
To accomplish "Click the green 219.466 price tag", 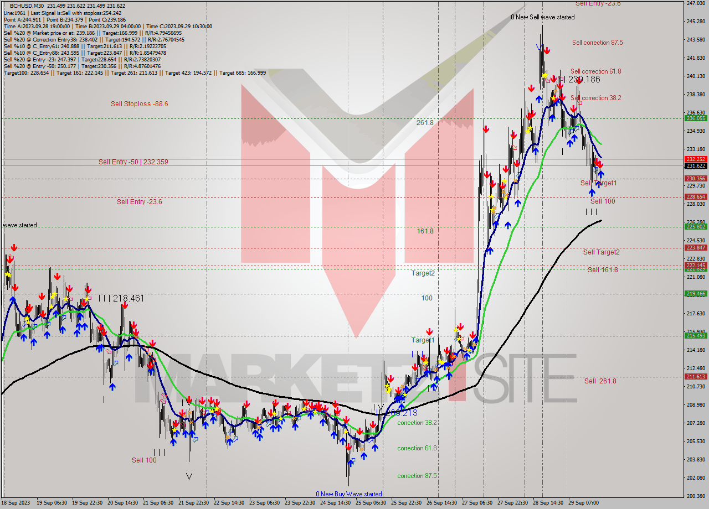I will tap(696, 294).
